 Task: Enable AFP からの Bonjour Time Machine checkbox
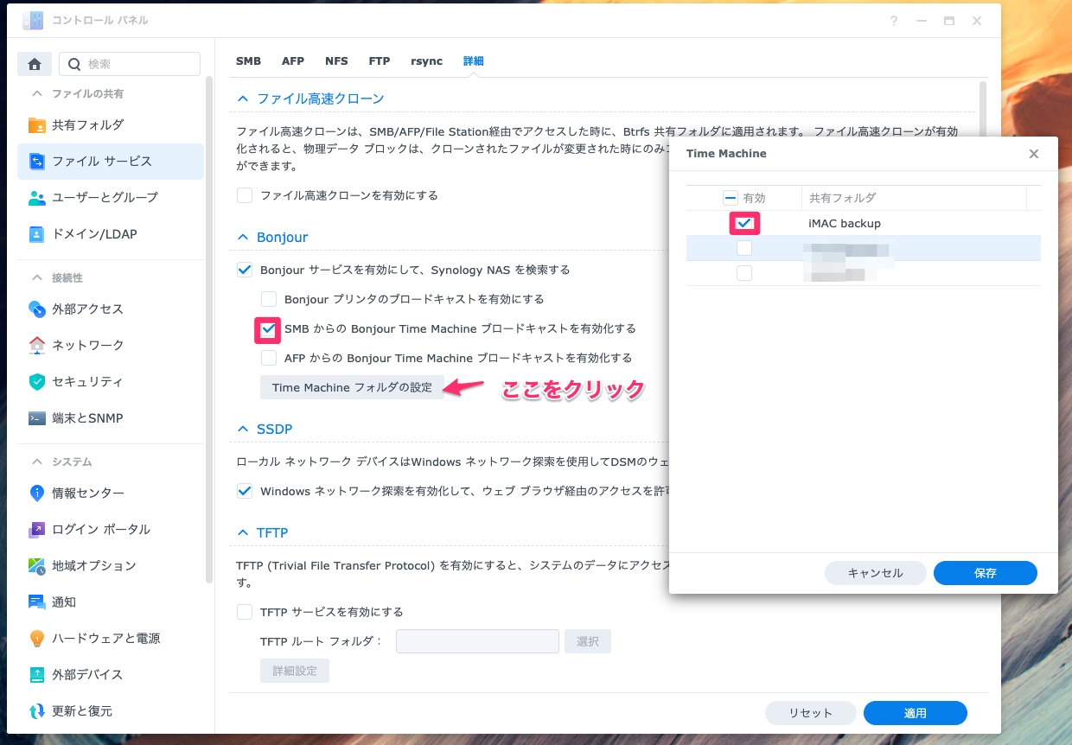pos(269,358)
